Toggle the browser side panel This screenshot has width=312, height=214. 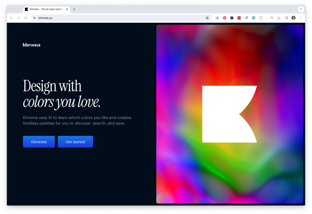(286, 18)
